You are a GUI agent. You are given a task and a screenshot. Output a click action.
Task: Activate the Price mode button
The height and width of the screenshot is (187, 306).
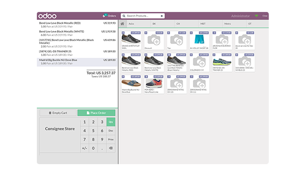(111, 140)
